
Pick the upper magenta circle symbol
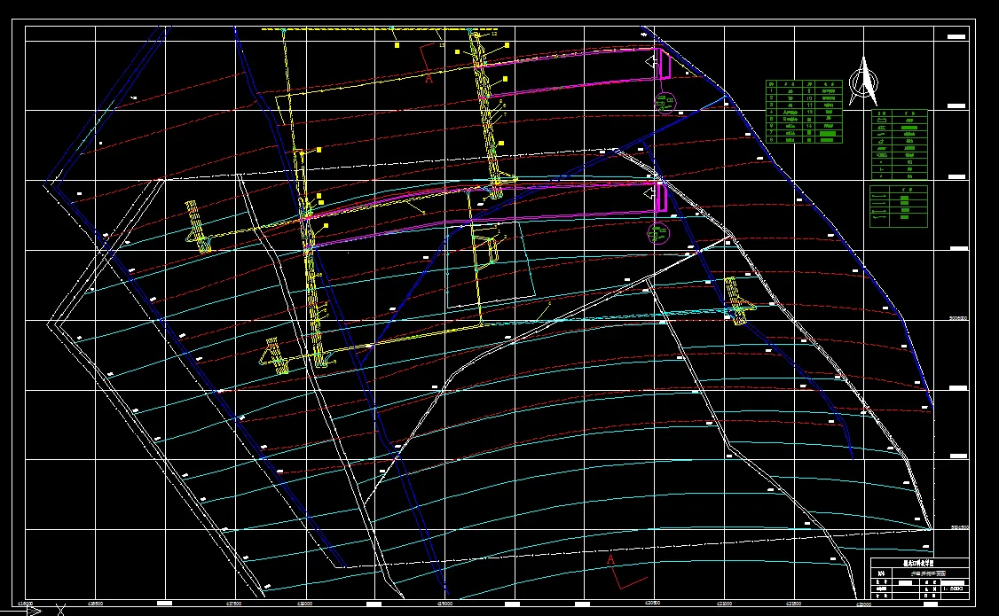[x=665, y=102]
